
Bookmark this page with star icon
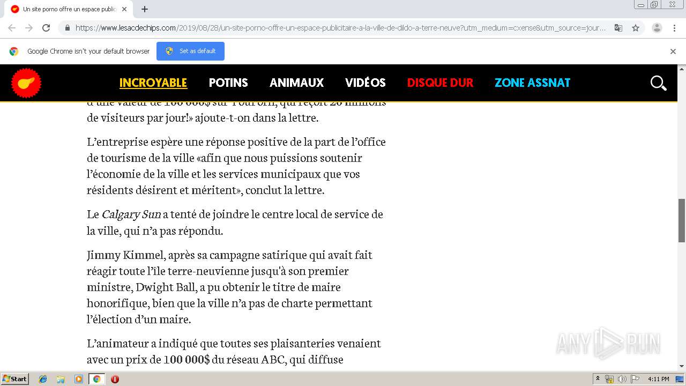(636, 28)
